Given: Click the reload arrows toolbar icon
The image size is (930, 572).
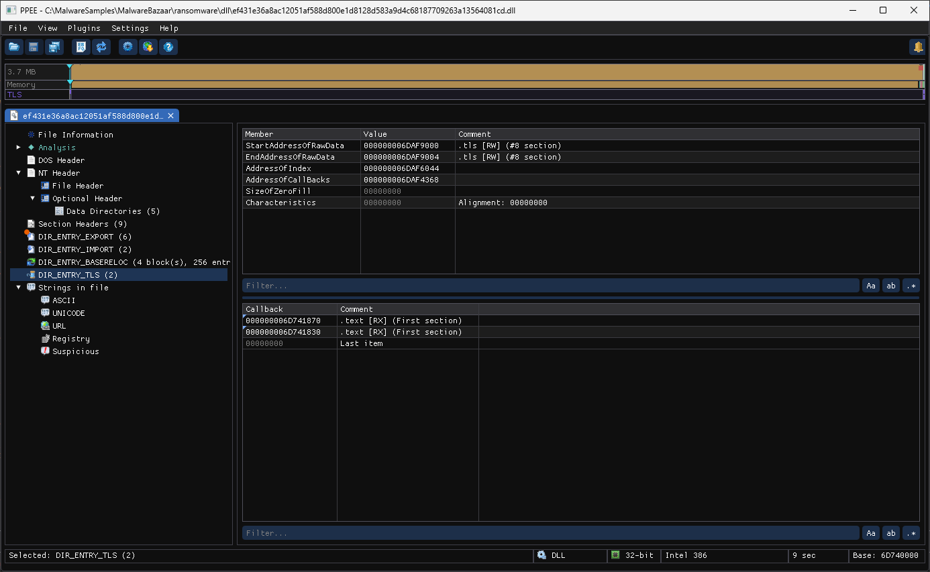Looking at the screenshot, I should tap(101, 47).
